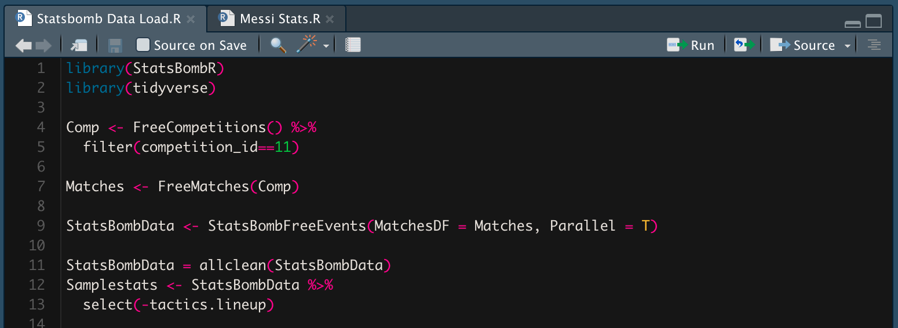This screenshot has height=328, width=898.
Task: Close the Messi Stats.R tab
Action: tap(330, 19)
